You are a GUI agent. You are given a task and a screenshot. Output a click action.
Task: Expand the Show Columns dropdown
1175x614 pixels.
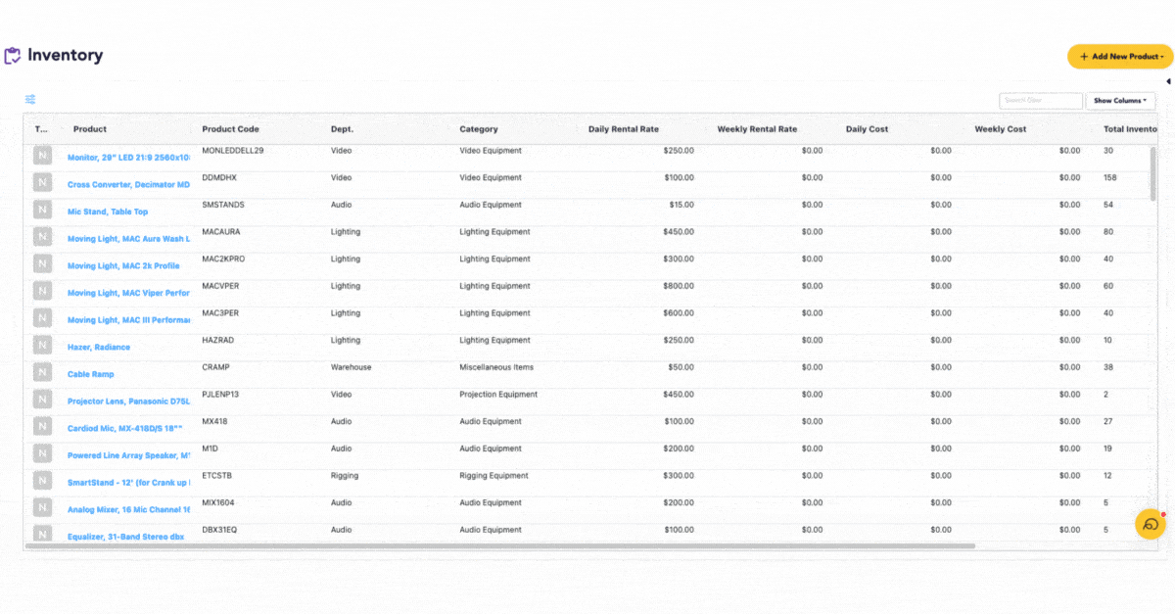[1120, 101]
